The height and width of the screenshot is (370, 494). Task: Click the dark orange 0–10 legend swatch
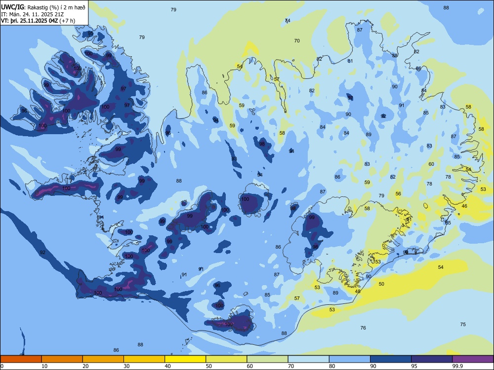21,359
